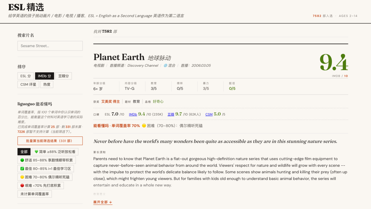This screenshot has width=371, height=209.
Task: Open the CSM rating link
Action: (x=209, y=114)
